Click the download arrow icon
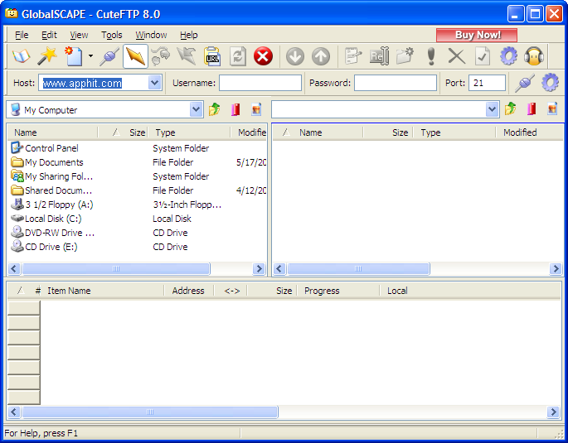Screen dimensions: 568x443 pyautogui.click(x=295, y=56)
